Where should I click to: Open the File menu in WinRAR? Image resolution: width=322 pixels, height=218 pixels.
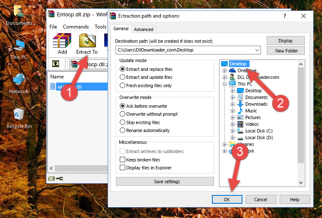(x=53, y=27)
